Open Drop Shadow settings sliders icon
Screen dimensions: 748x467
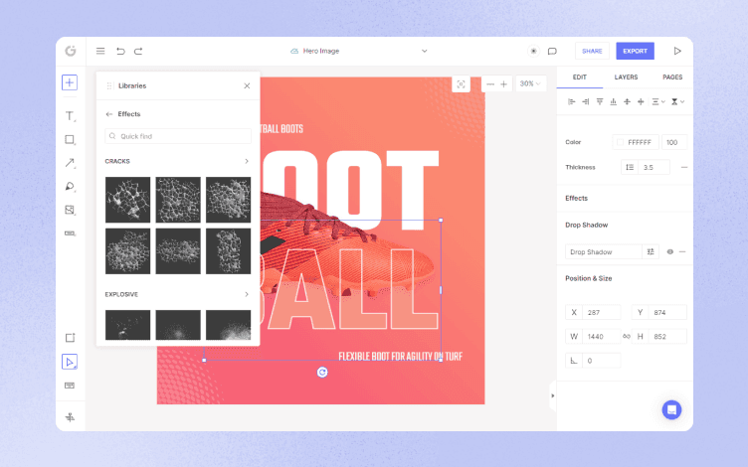click(x=651, y=251)
